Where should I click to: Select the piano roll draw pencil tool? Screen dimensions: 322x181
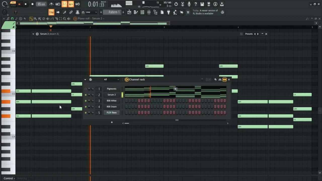[x=31, y=19]
